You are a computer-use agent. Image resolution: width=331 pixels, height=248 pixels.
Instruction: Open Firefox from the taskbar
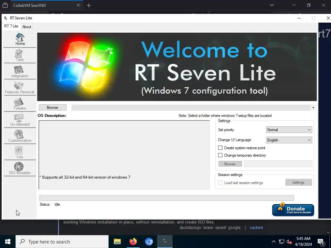(133, 242)
